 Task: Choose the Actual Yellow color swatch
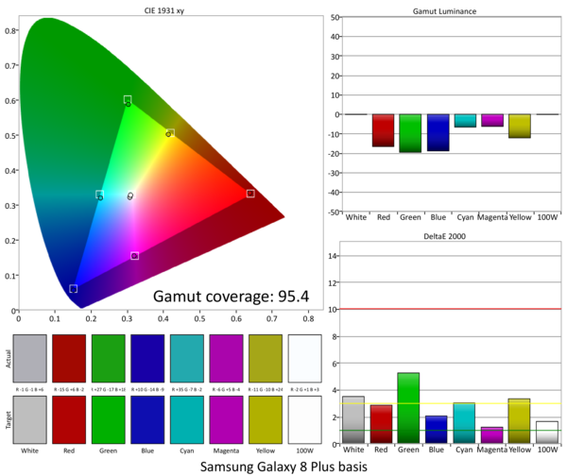pos(266,358)
